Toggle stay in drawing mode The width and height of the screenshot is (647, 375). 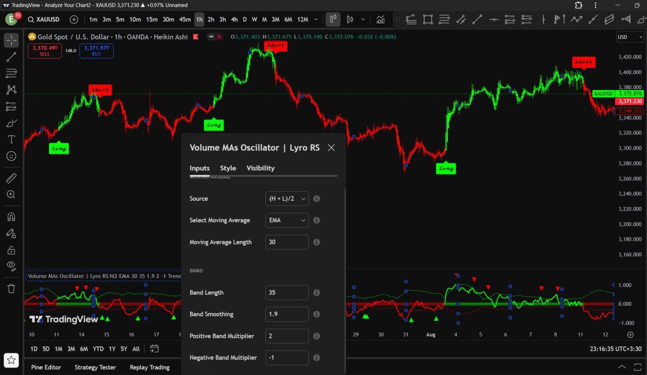click(11, 233)
